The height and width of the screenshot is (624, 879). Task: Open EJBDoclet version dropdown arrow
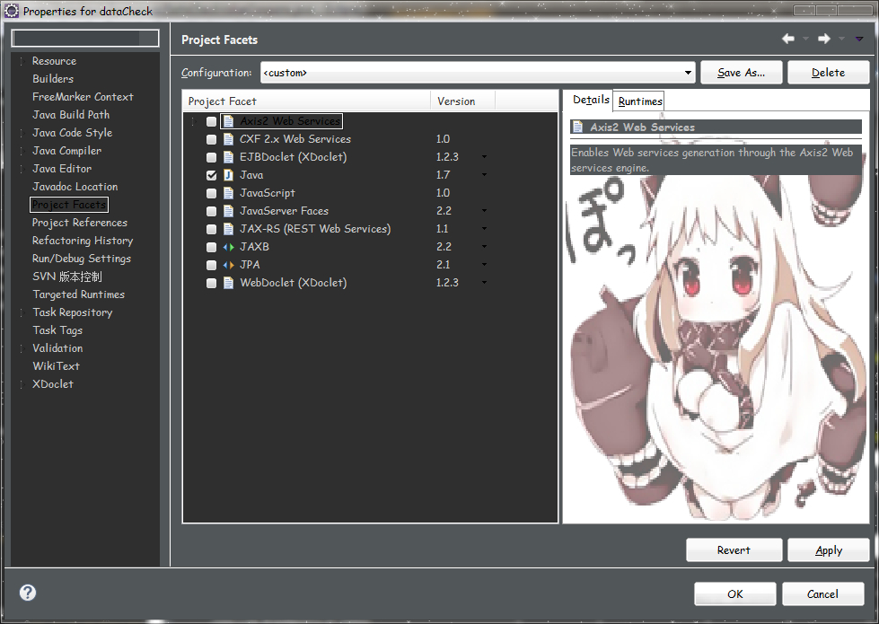pos(484,157)
